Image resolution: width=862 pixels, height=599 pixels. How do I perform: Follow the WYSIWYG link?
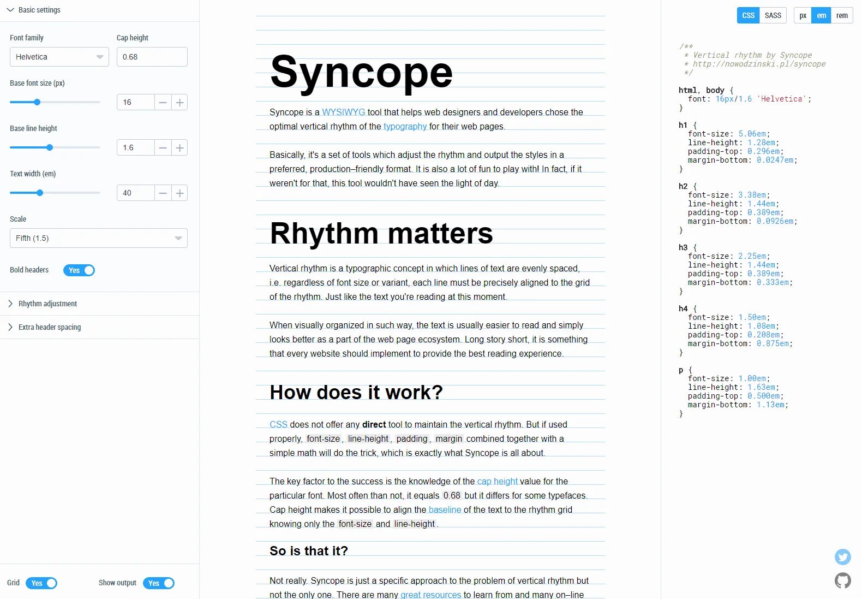343,112
